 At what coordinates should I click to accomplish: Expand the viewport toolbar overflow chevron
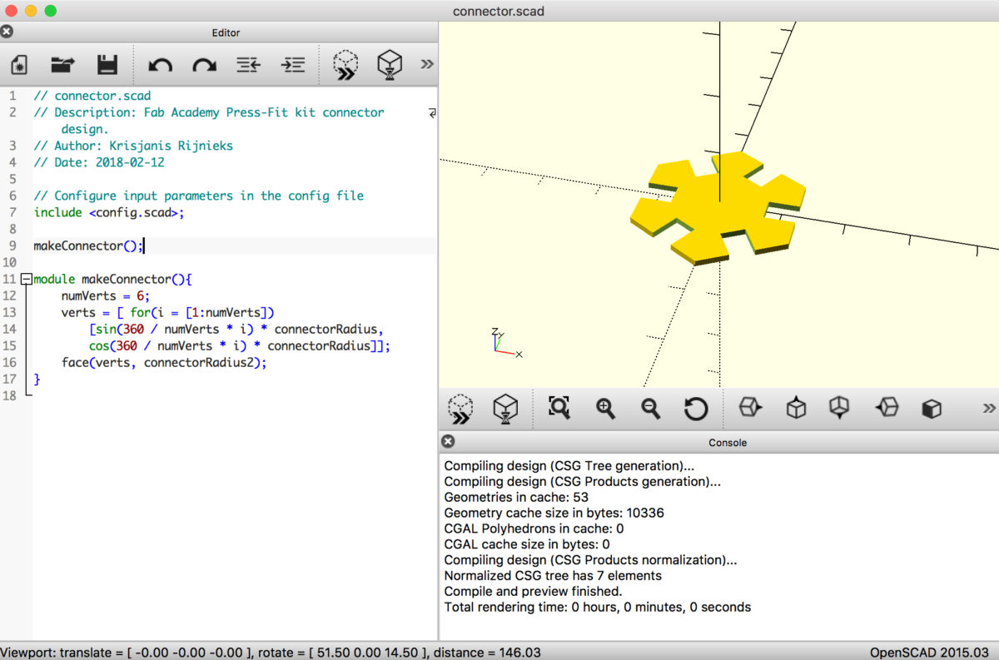click(x=989, y=408)
